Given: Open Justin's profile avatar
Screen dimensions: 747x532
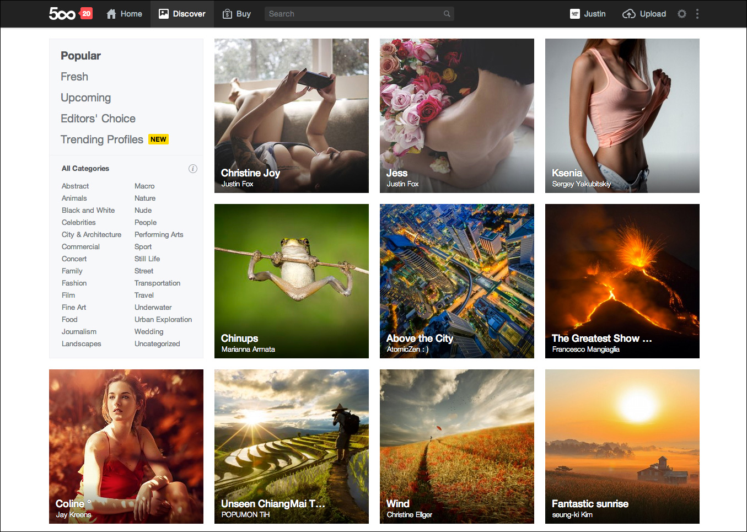Looking at the screenshot, I should pyautogui.click(x=575, y=14).
